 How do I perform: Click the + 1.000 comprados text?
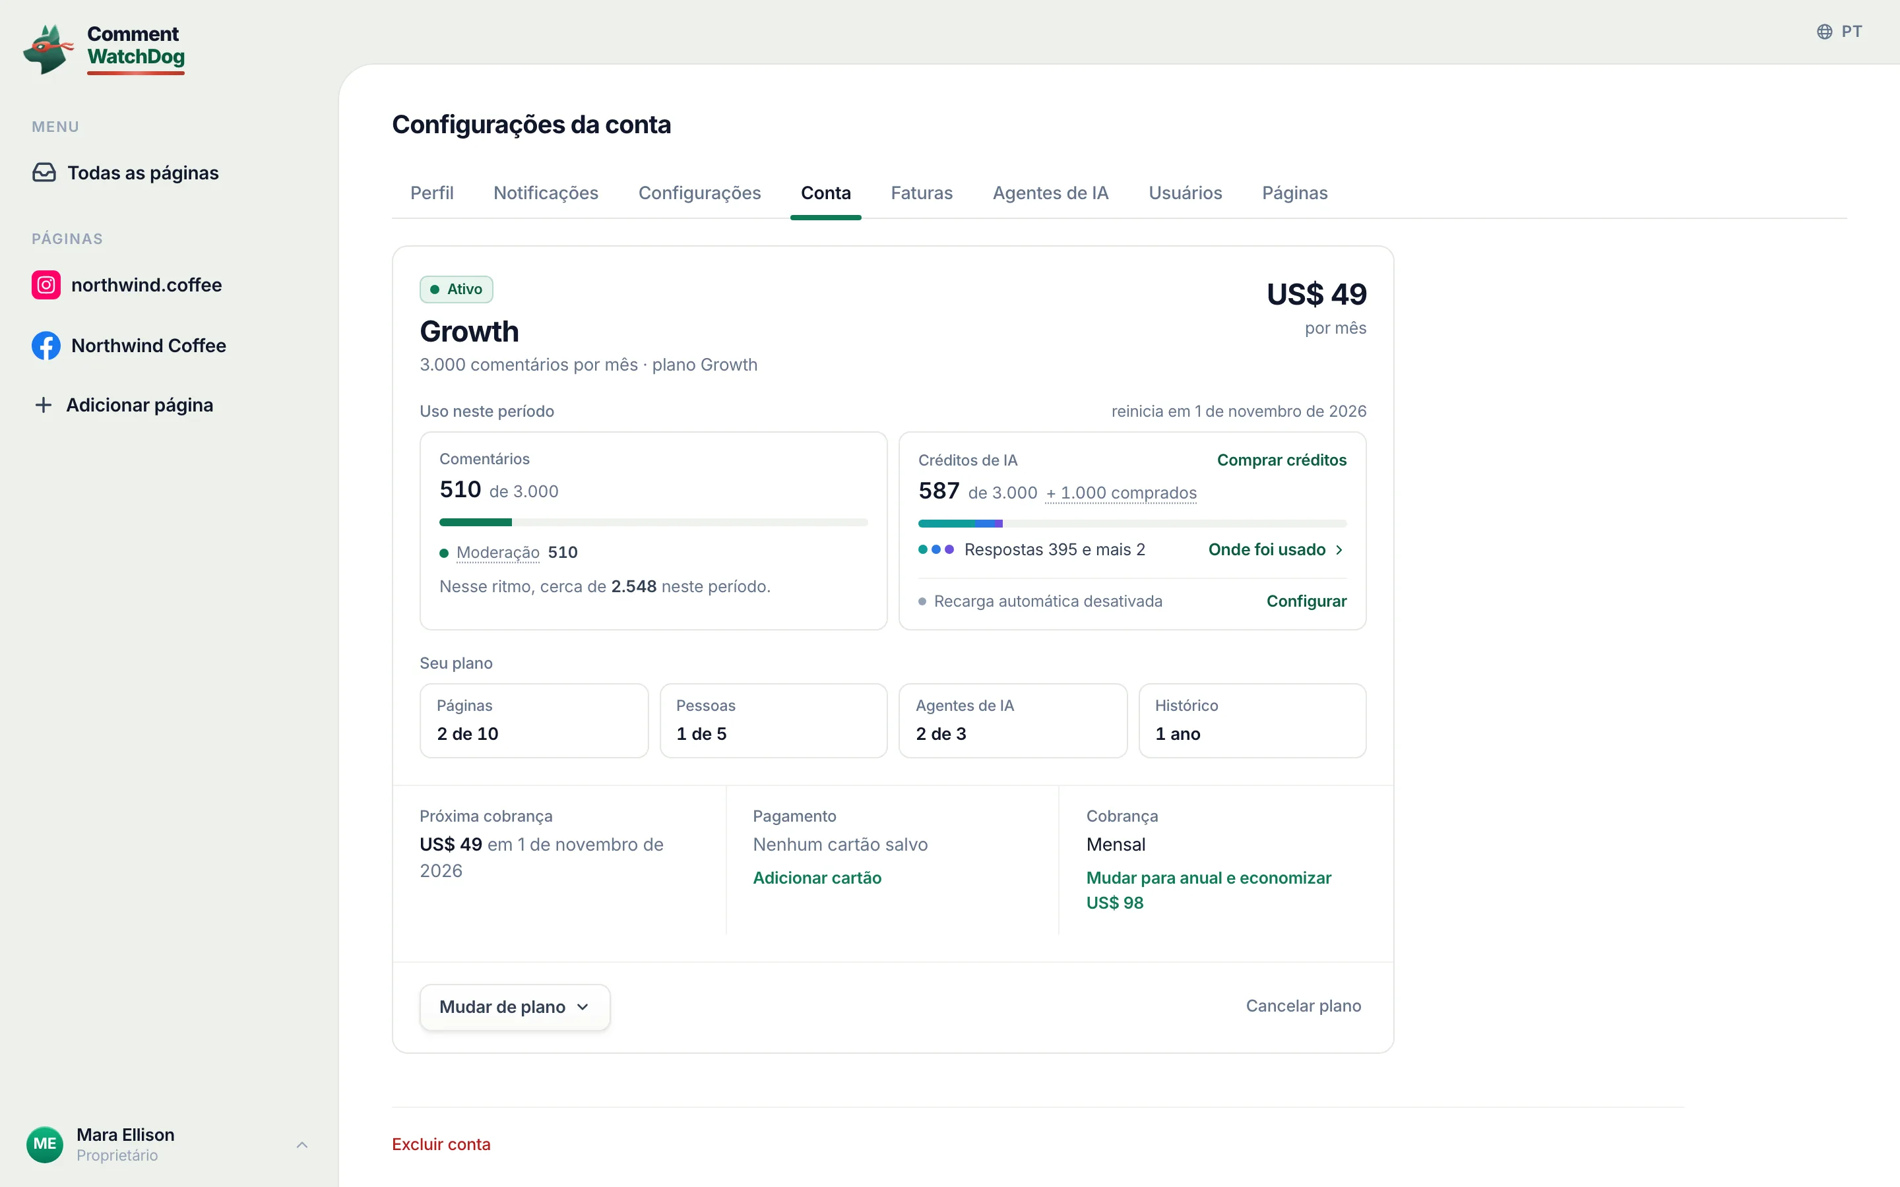point(1121,493)
